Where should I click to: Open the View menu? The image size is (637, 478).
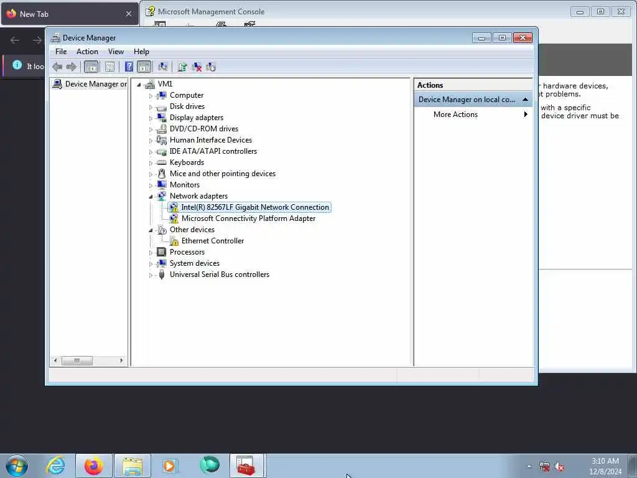(116, 52)
